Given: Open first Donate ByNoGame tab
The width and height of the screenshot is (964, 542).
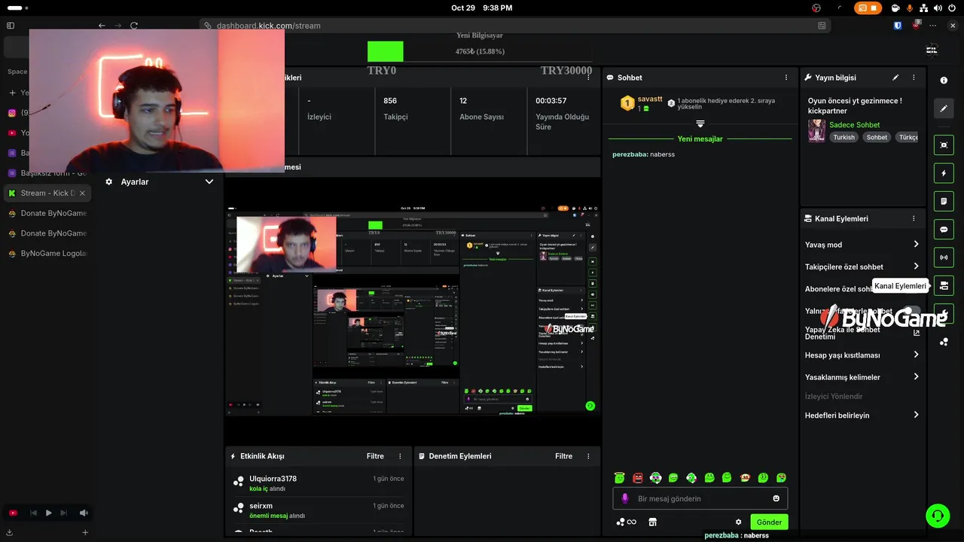Looking at the screenshot, I should coord(47,213).
